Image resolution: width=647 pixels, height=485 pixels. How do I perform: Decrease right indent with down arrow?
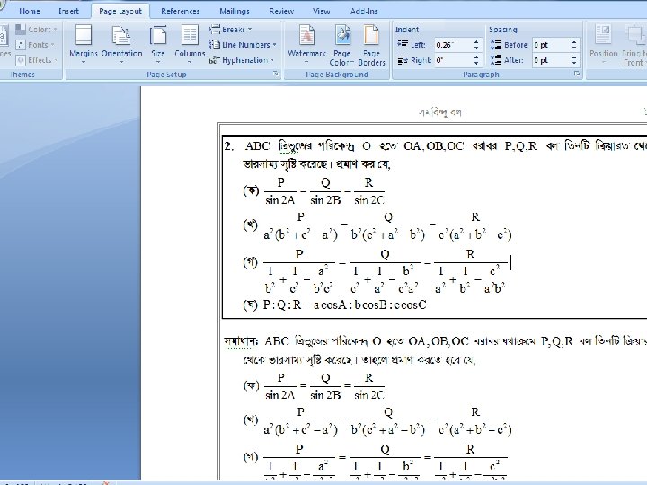pos(476,64)
